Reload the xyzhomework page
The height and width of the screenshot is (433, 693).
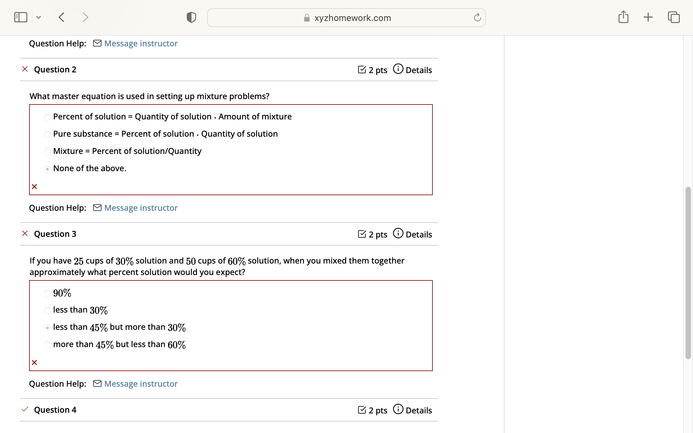click(x=476, y=17)
